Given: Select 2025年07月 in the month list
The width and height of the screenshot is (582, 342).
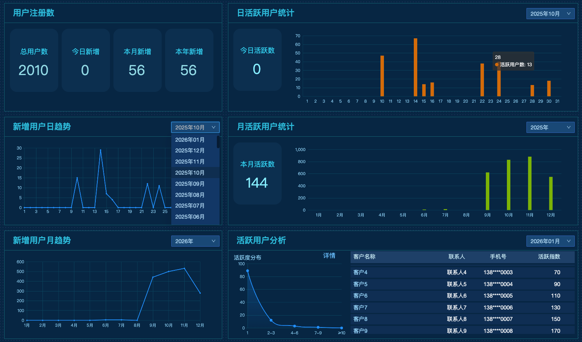Looking at the screenshot, I should coord(190,206).
